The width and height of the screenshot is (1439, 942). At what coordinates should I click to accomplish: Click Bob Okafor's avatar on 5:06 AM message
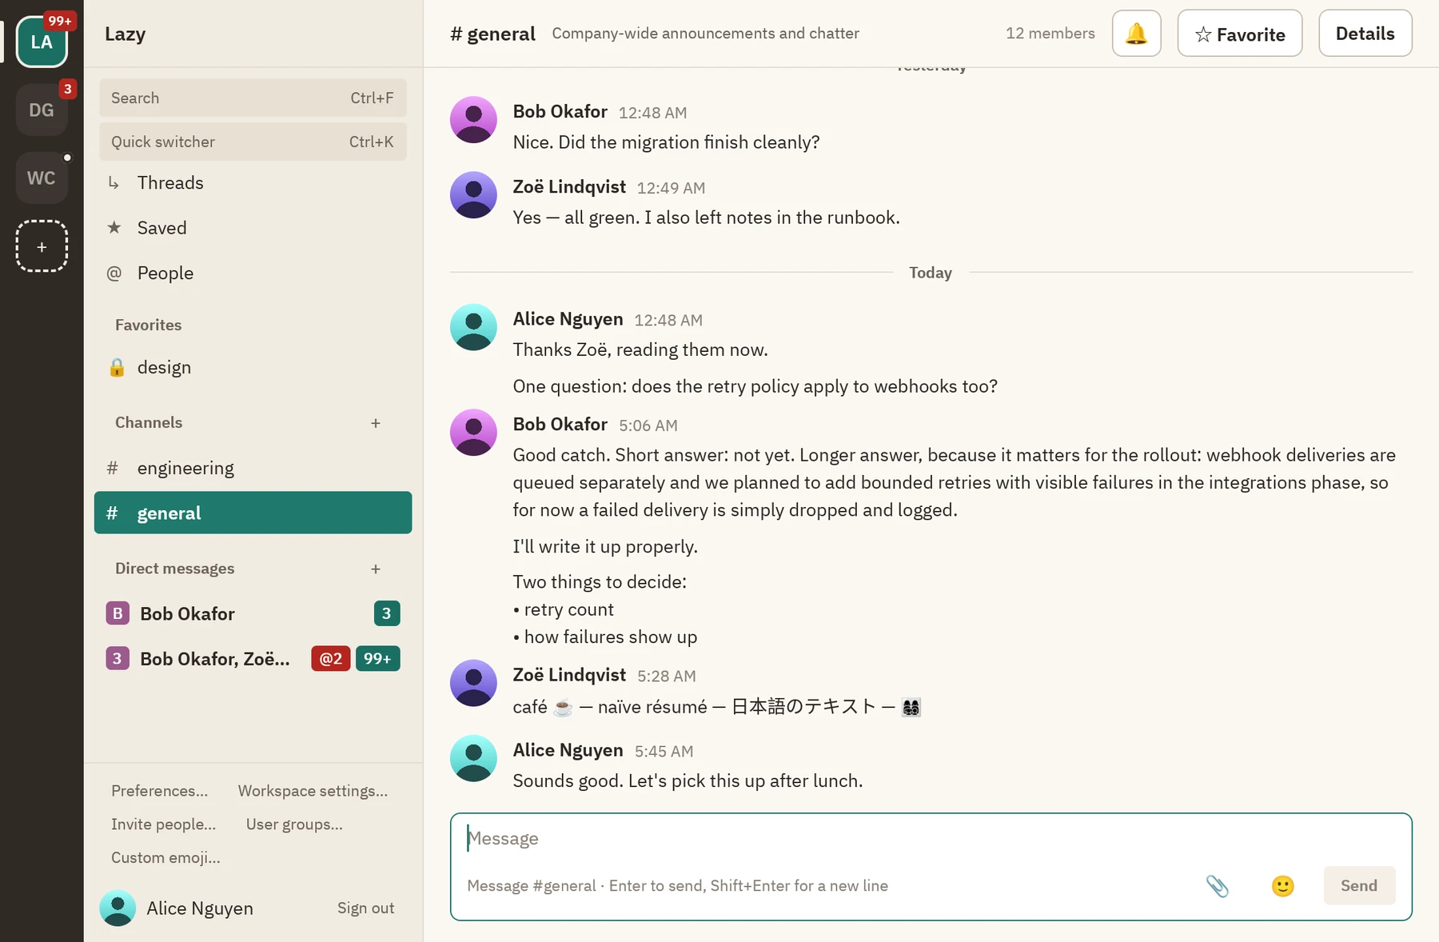tap(473, 433)
